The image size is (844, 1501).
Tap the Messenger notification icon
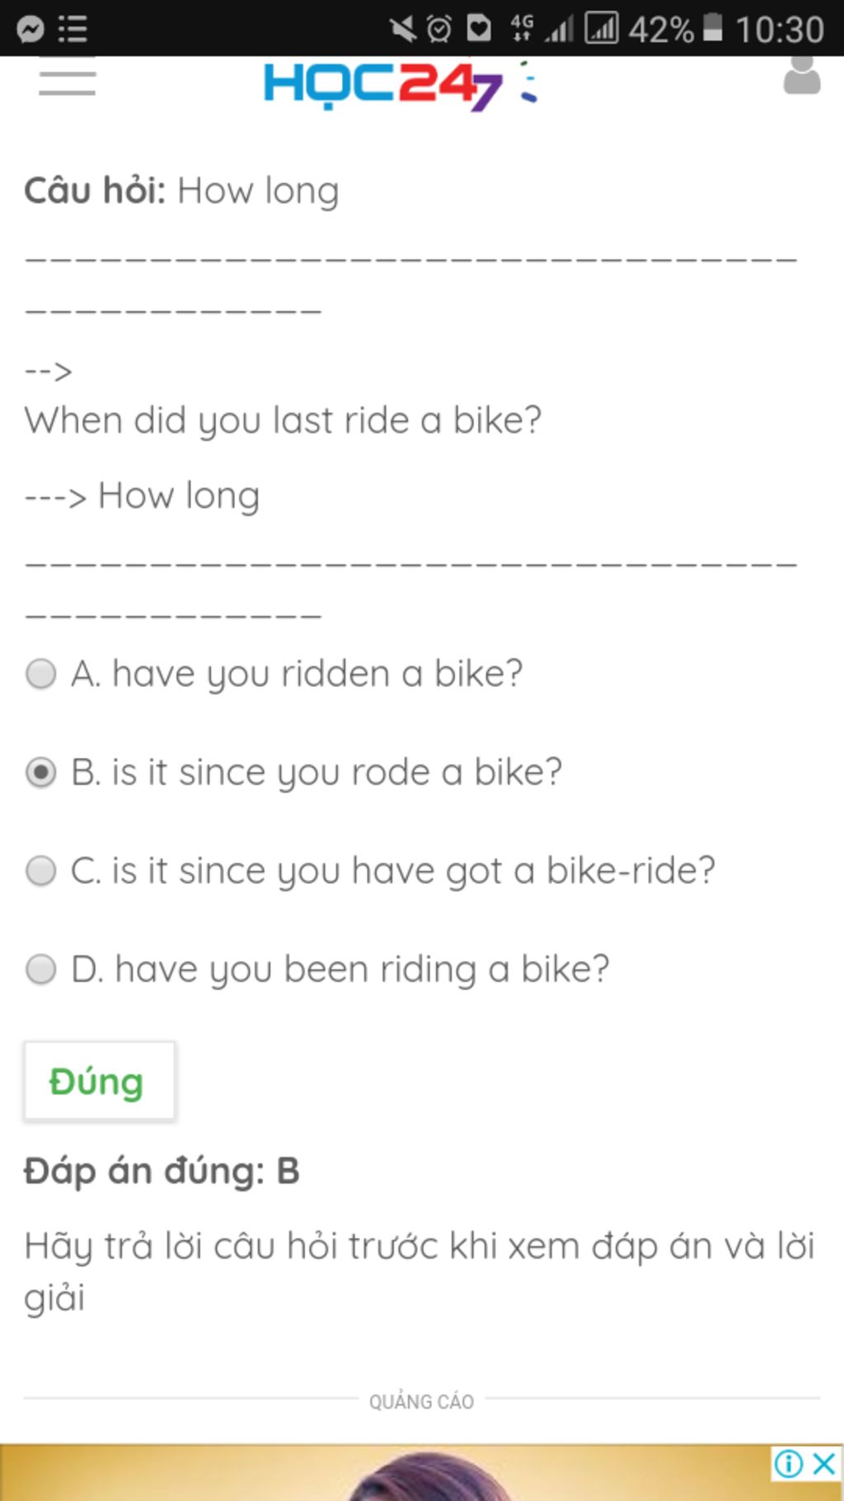point(30,30)
